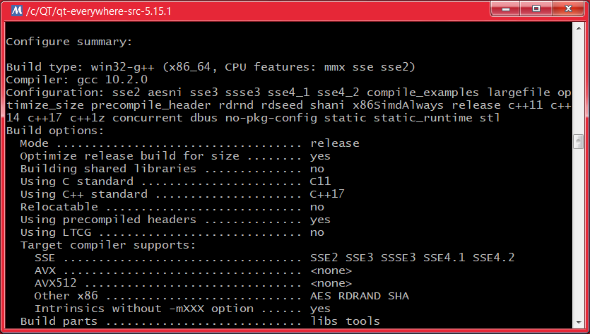Click scrollbar track above the thumb
This screenshot has width=590, height=334.
[577, 85]
